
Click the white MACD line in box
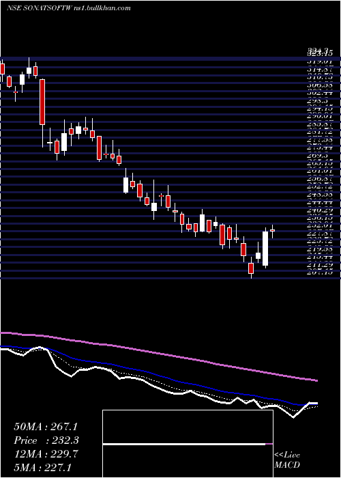(x=184, y=445)
